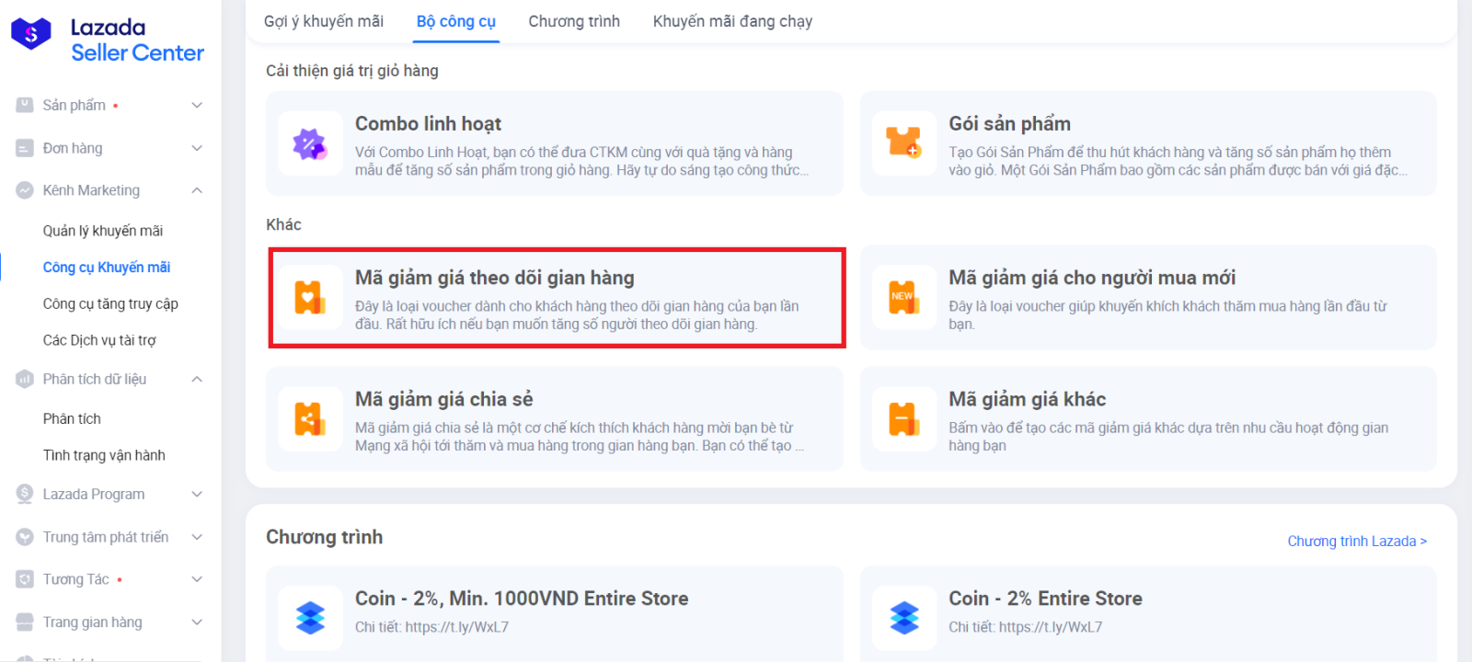This screenshot has height=662, width=1472.
Task: Expand the Đơn hàng sidebar section
Action: (x=196, y=148)
